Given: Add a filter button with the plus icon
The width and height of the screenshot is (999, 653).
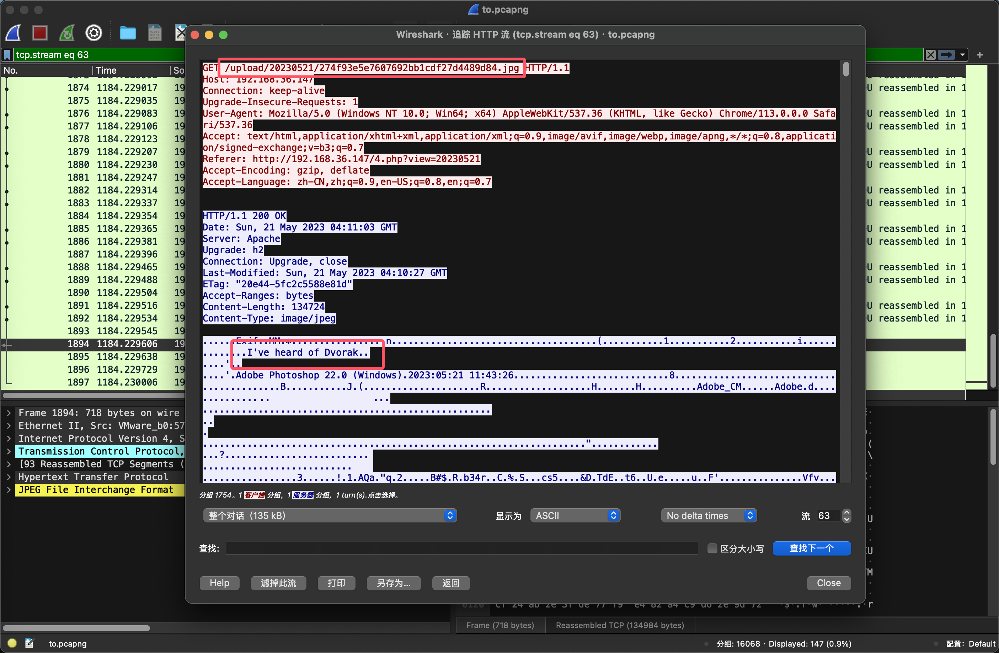Looking at the screenshot, I should click(980, 54).
